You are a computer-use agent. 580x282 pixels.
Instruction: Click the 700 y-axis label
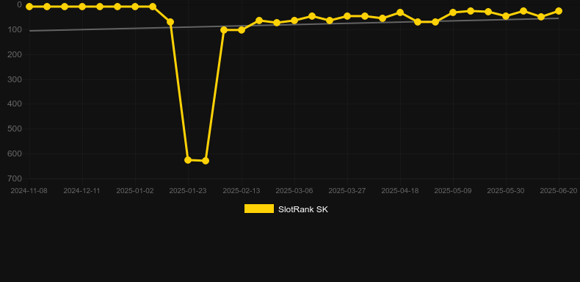(x=15, y=178)
